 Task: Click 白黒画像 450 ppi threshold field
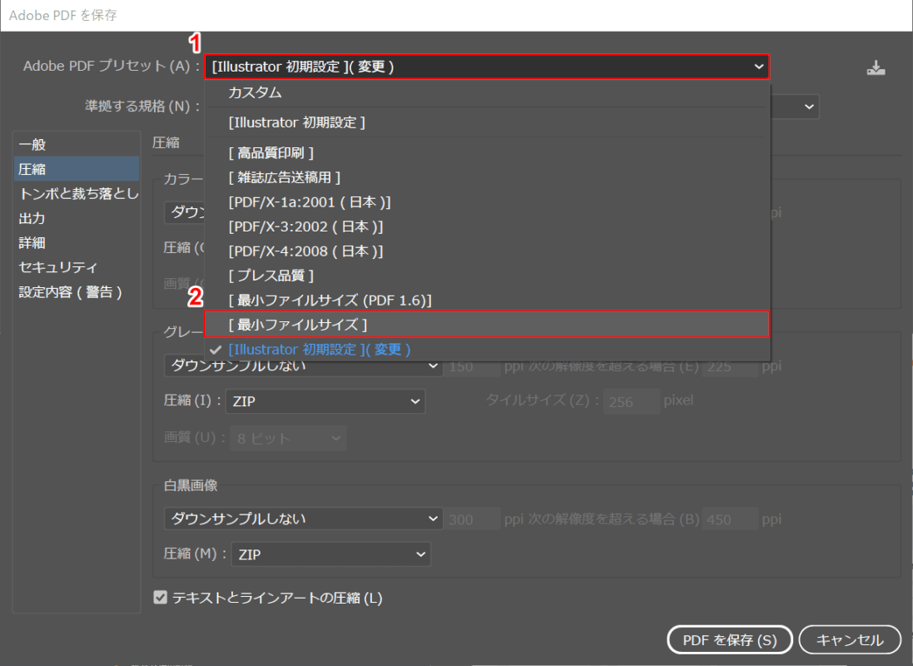730,519
